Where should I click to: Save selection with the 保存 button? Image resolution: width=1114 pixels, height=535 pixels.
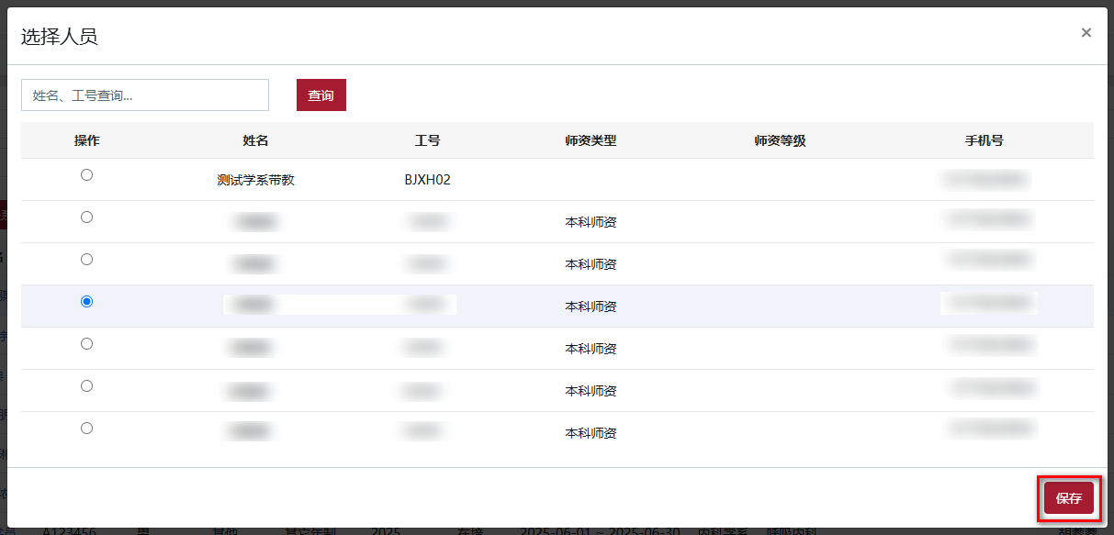[x=1069, y=498]
